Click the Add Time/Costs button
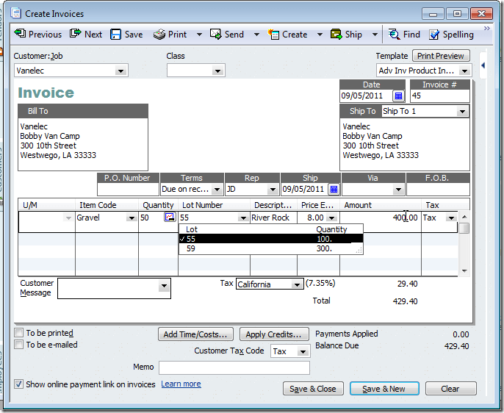 (x=195, y=334)
